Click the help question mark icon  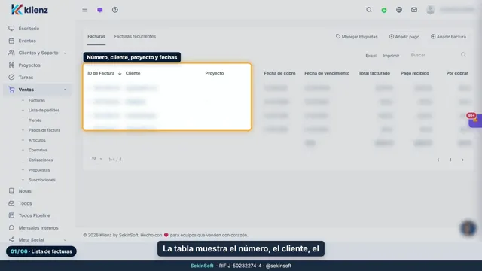tap(115, 10)
